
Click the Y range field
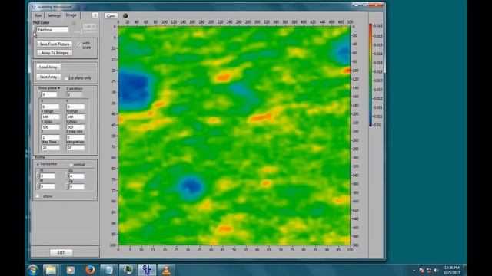(75, 117)
